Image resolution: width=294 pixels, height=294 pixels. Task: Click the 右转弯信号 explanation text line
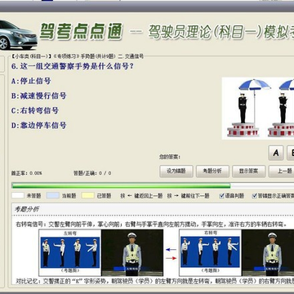(x=151, y=225)
